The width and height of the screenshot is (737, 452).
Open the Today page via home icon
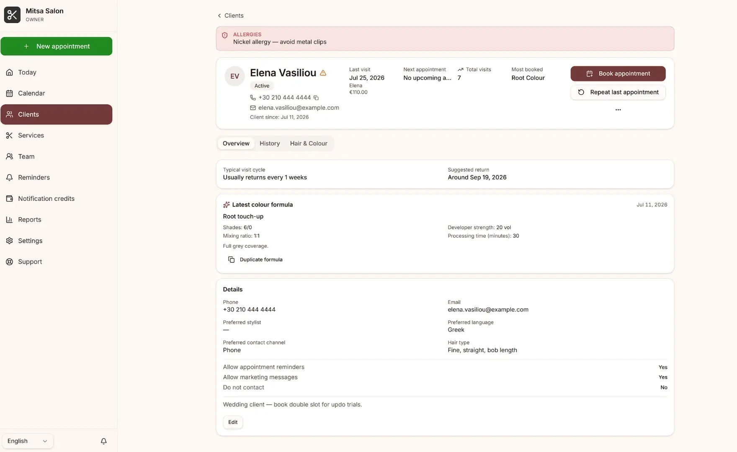click(9, 72)
